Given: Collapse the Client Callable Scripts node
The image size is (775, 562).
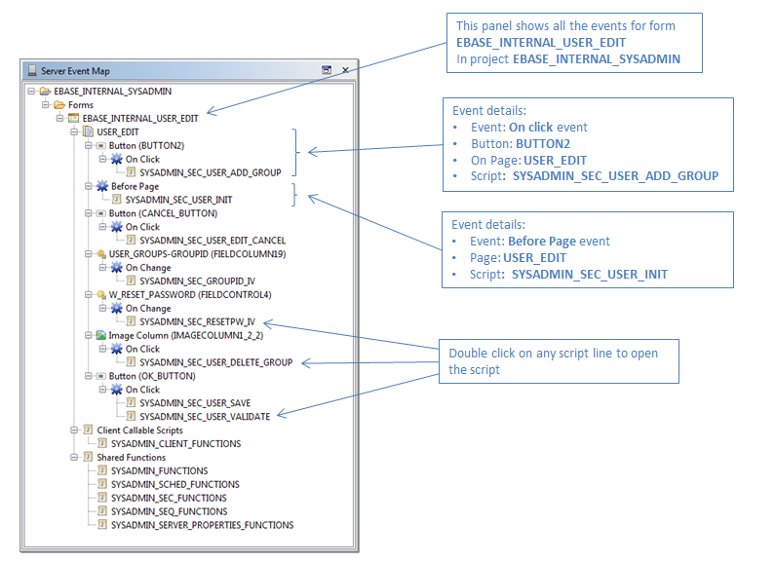Looking at the screenshot, I should (x=73, y=430).
